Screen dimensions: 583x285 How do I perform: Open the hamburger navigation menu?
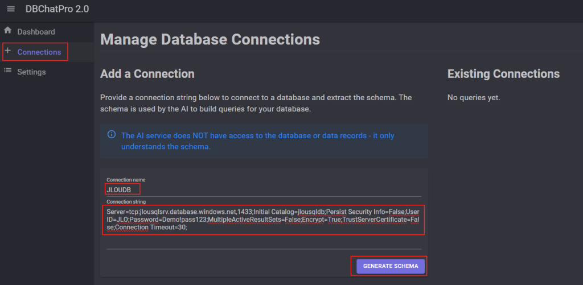[11, 9]
